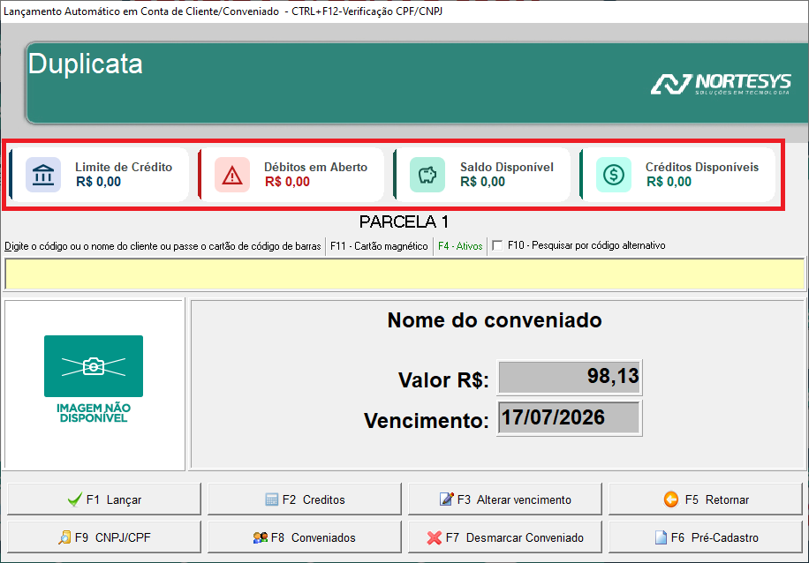Click the Vencimento date field 17/07/2026
809x563 pixels.
tap(569, 417)
